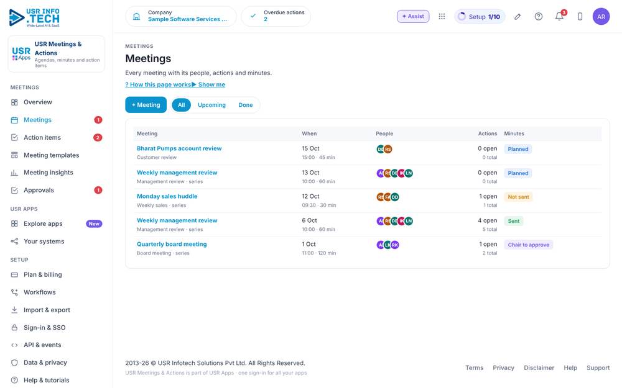Open the help question mark icon
622x388 pixels.
click(x=538, y=17)
